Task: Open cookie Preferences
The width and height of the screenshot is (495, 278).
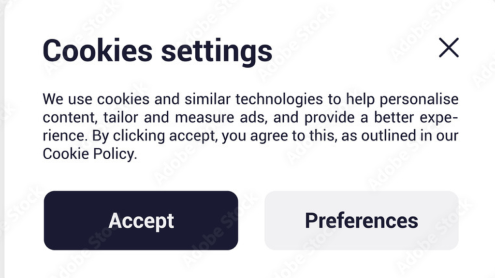Action: pos(361,221)
